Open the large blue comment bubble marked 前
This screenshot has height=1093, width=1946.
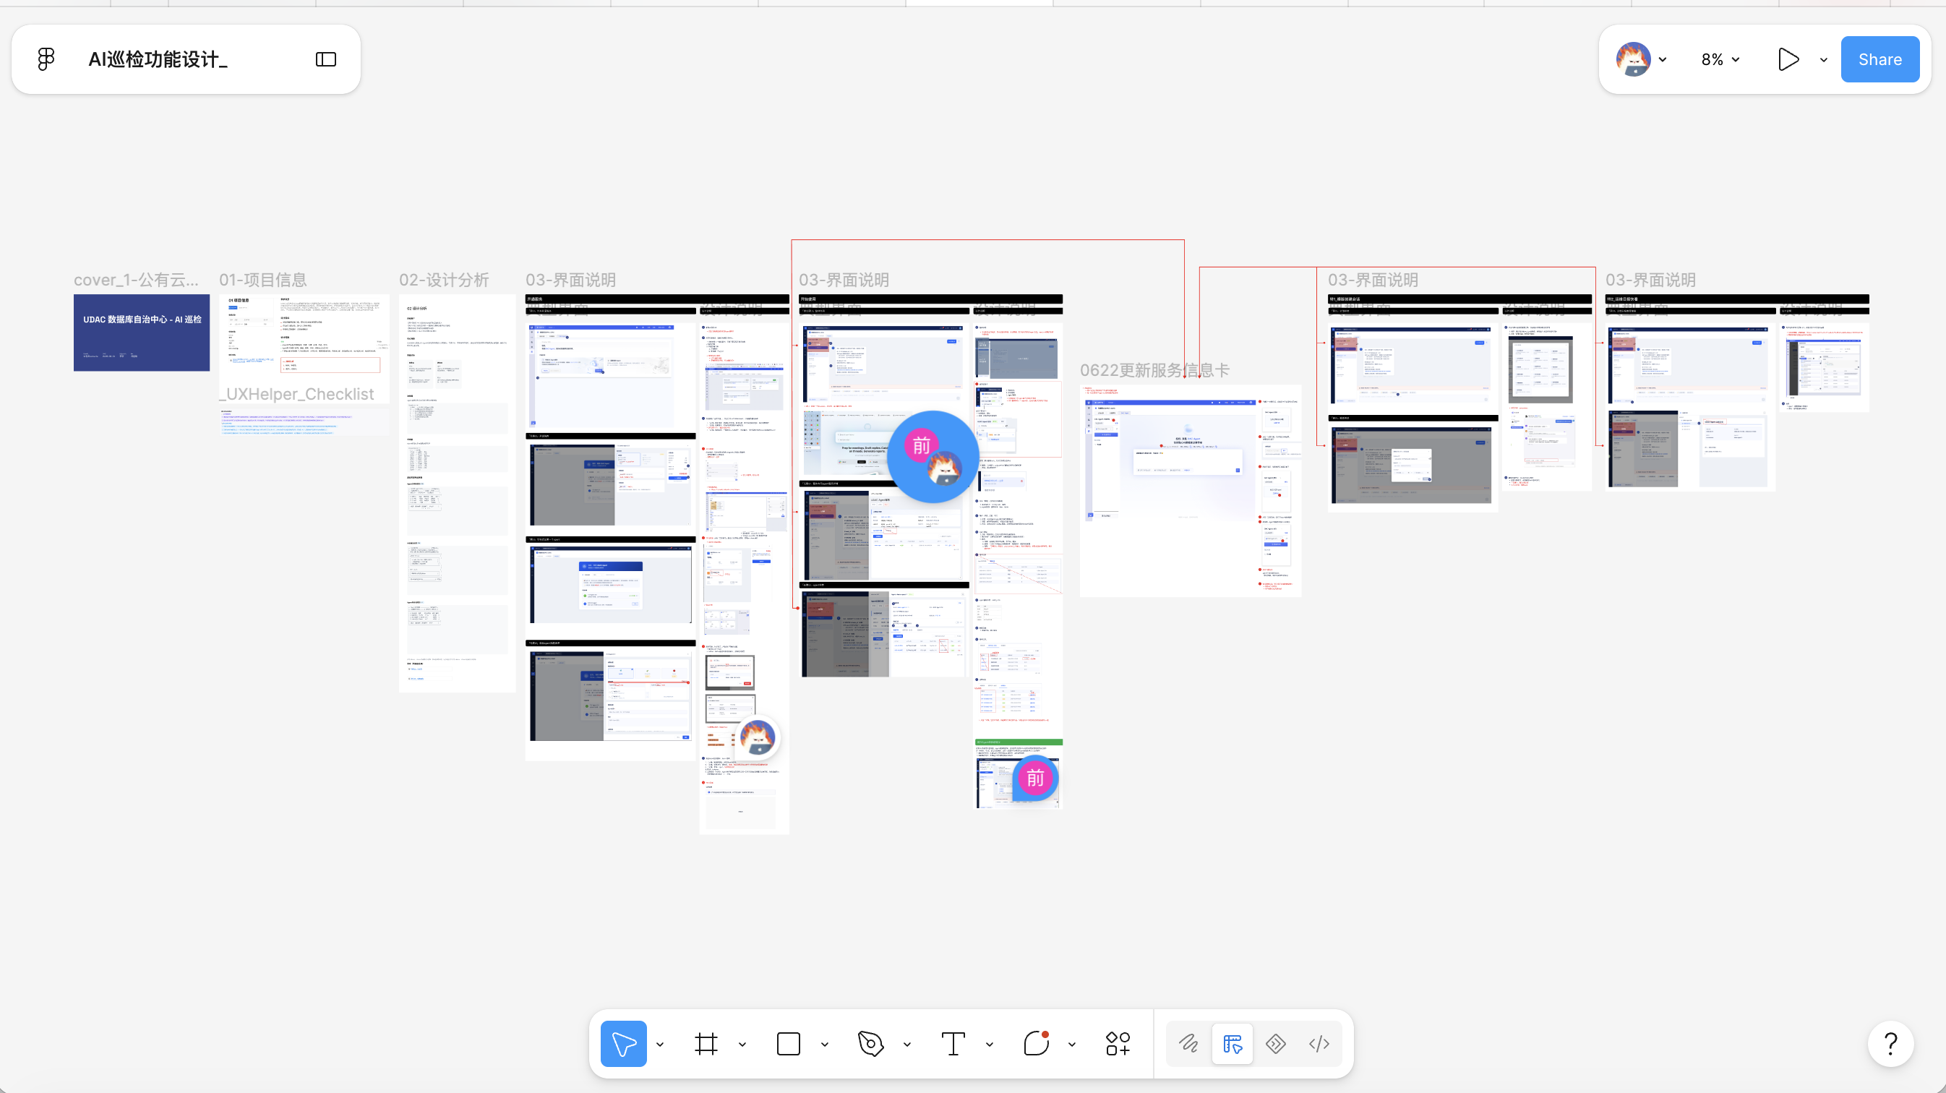point(934,456)
